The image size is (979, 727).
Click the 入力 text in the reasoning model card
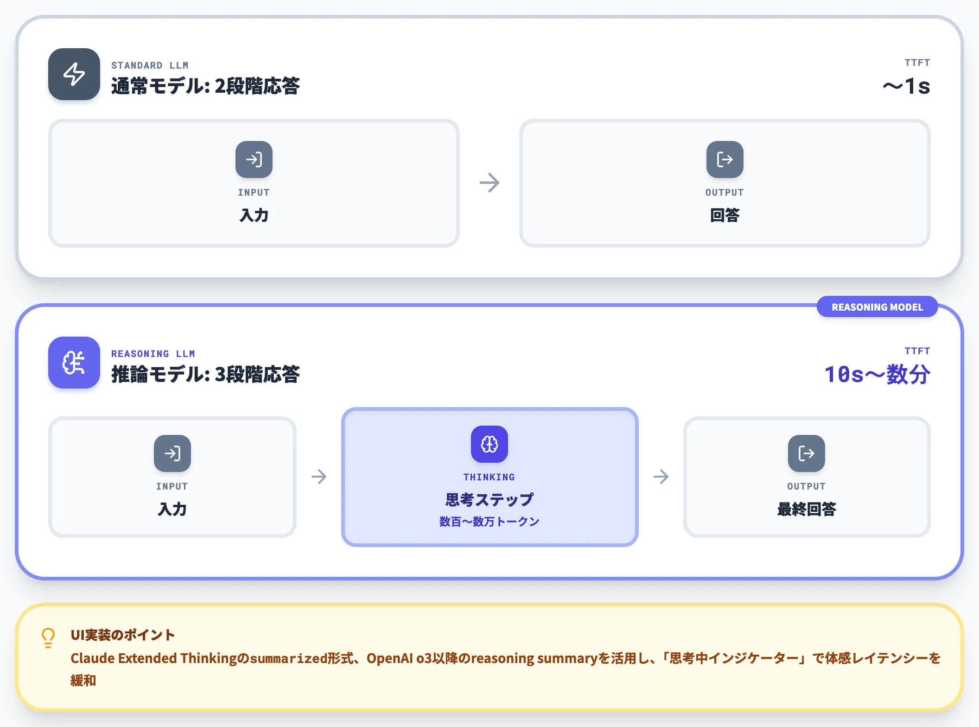click(x=172, y=509)
